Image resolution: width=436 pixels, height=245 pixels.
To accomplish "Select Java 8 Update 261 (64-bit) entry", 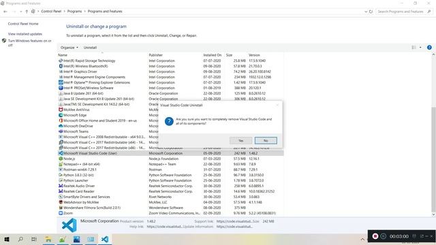I will tap(83, 93).
